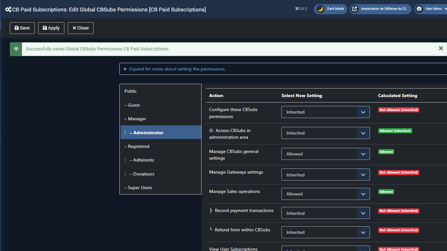The image size is (447, 251).
Task: Click the Not Allowed badge for Manage Gateways
Action: coord(399,172)
